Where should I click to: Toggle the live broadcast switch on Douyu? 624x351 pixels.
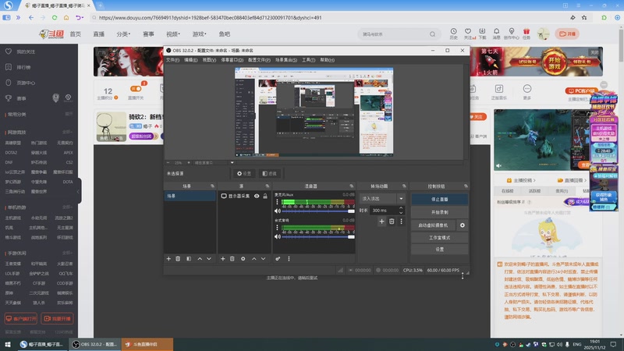(136, 89)
